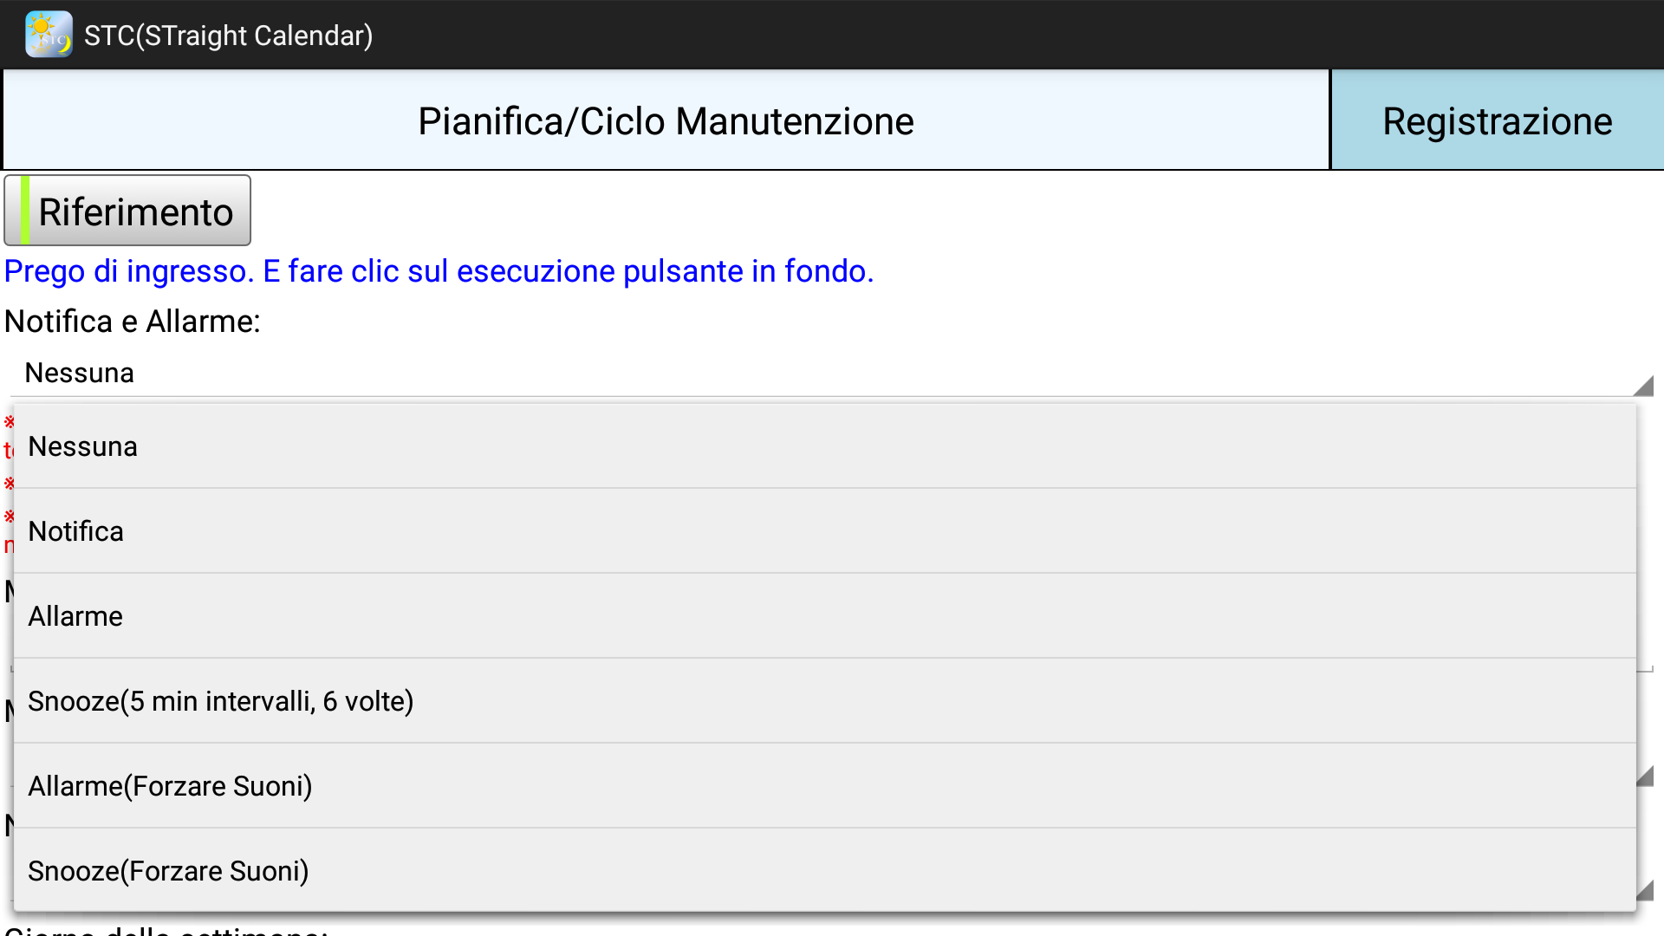Click spinner triangle right of Allarme(Forzare Suoni) row

pyautogui.click(x=1645, y=777)
